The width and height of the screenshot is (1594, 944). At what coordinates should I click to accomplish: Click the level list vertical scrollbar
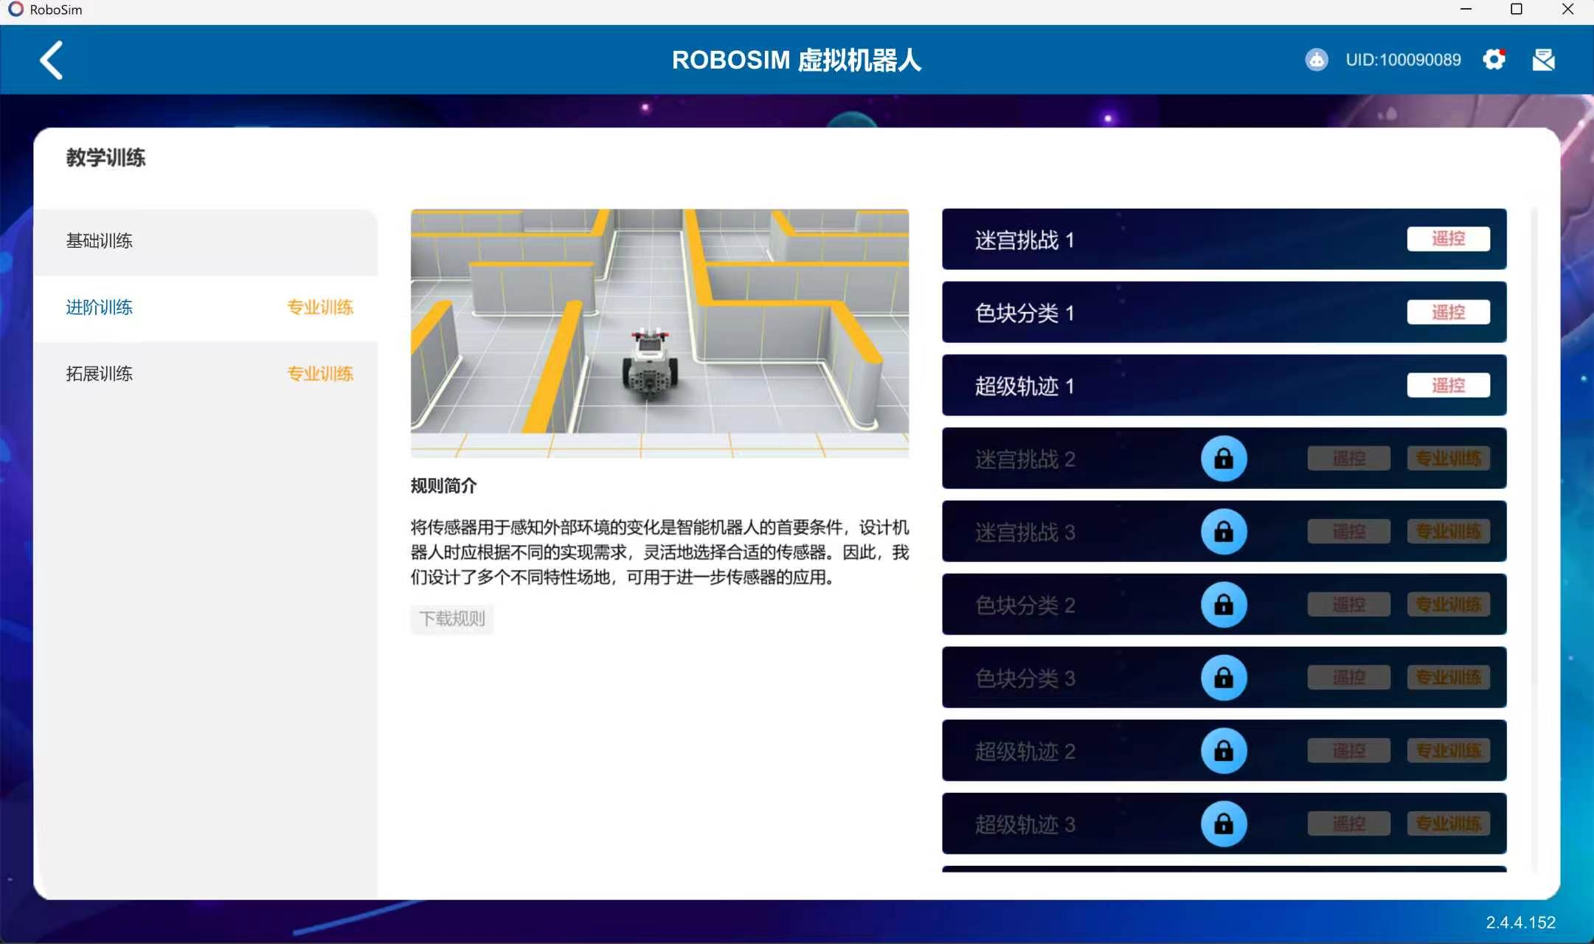(1534, 540)
